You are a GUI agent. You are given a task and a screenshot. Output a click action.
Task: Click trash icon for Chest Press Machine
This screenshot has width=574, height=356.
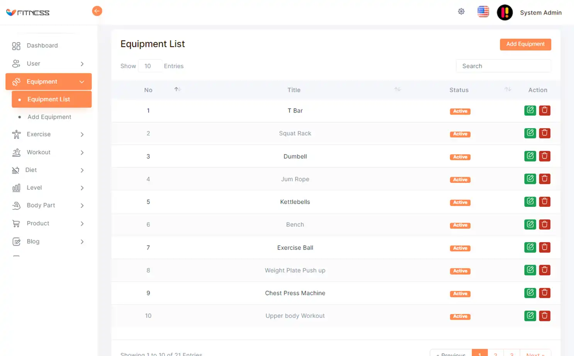(544, 293)
